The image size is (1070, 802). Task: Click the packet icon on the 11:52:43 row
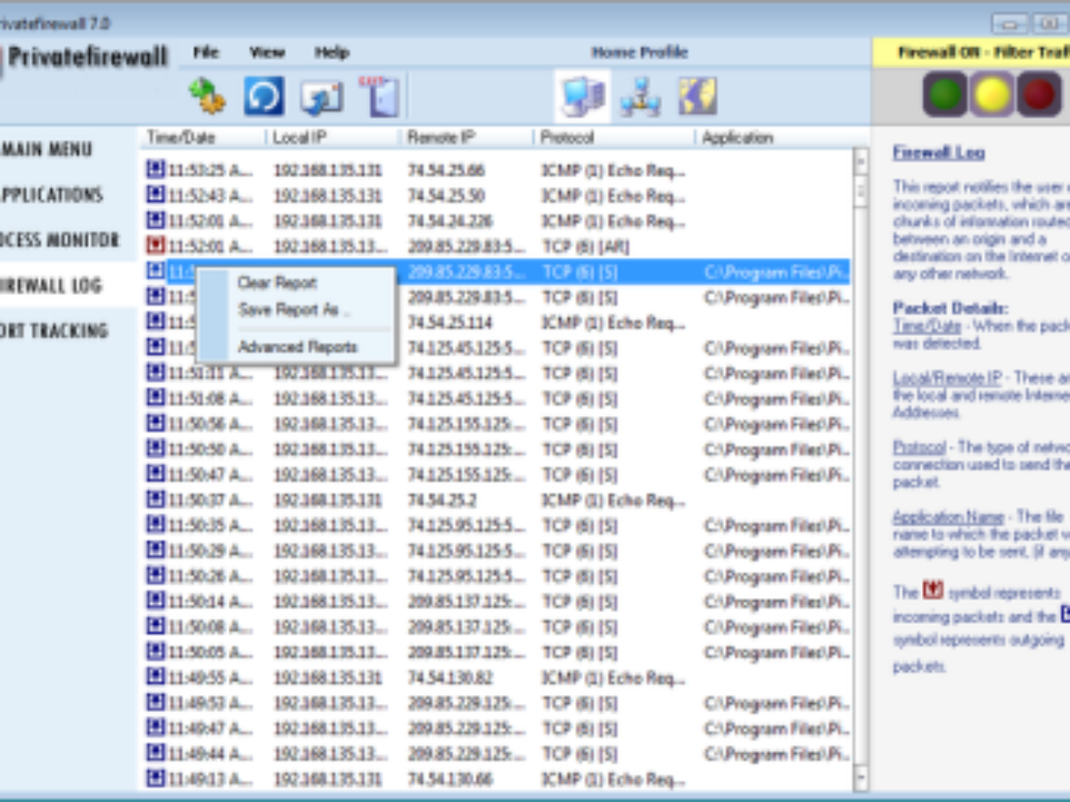(x=156, y=194)
